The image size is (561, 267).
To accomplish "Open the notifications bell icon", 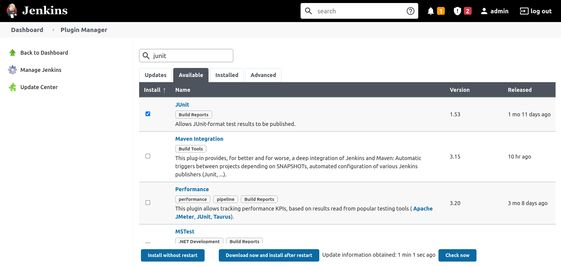I will 431,11.
